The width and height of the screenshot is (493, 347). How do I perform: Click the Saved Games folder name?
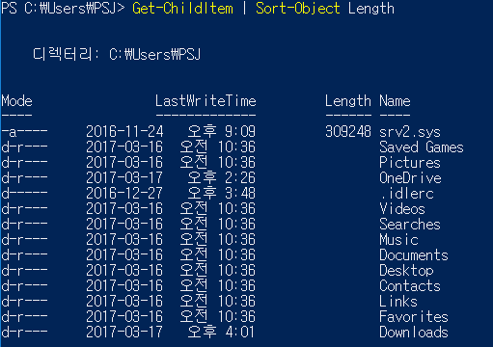point(422,147)
